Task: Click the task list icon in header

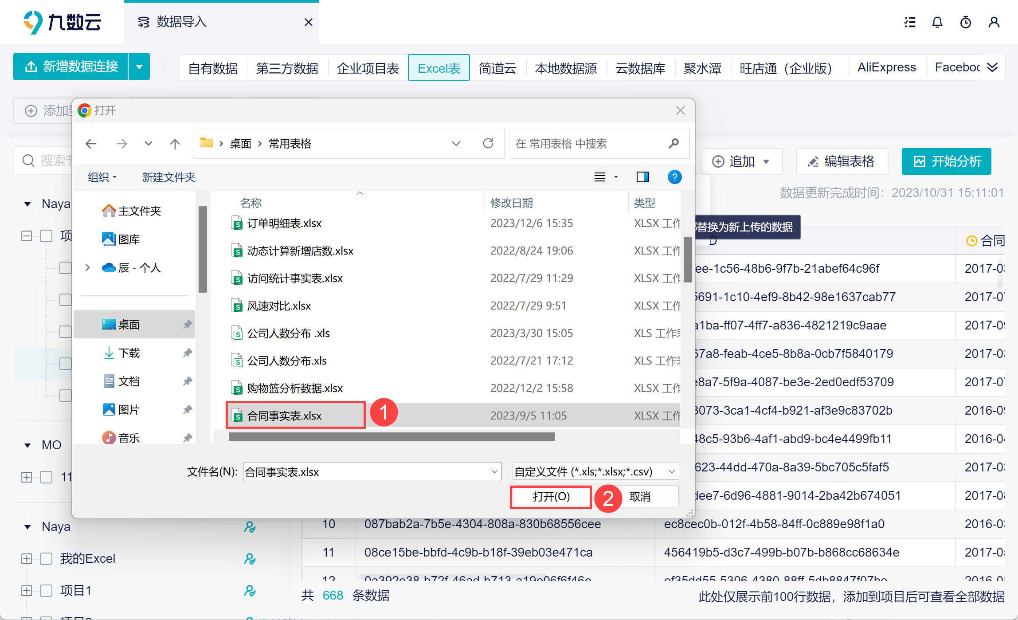Action: [x=910, y=22]
